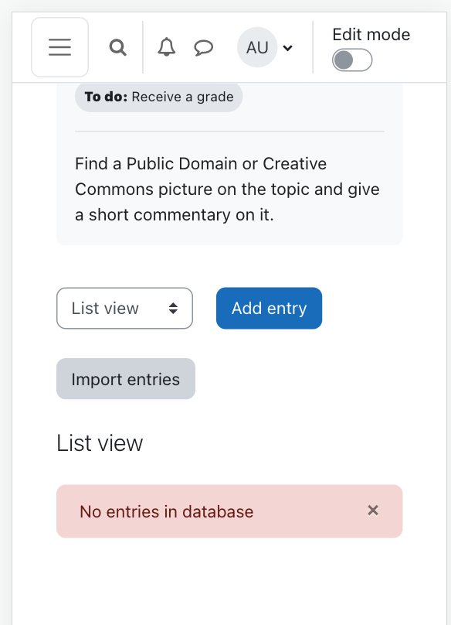The width and height of the screenshot is (451, 625).
Task: Click the search magnifier icon
Action: coord(118,47)
